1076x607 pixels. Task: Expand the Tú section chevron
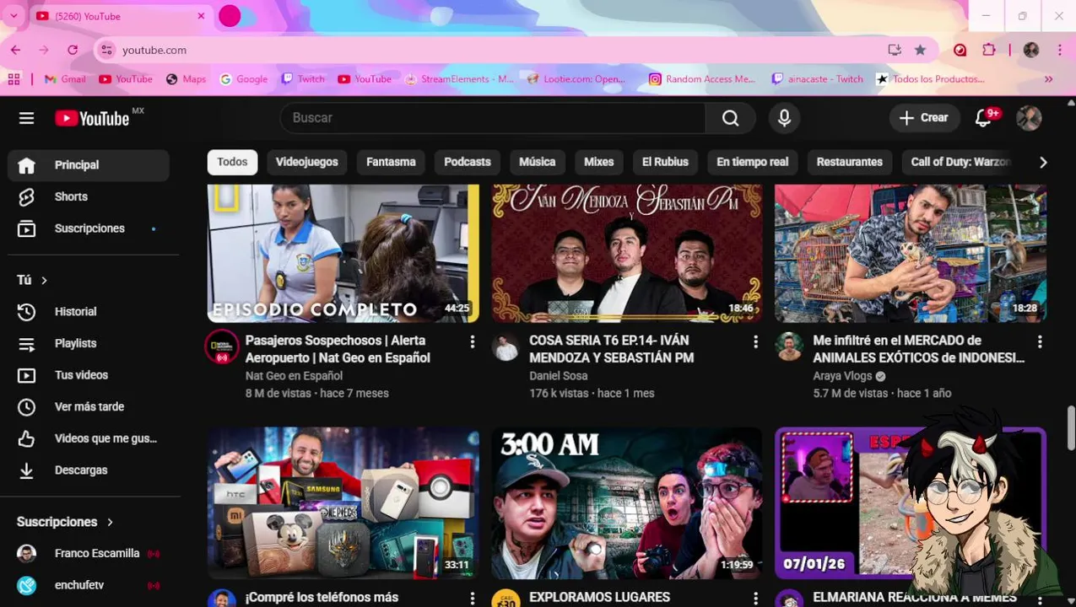pyautogui.click(x=44, y=280)
